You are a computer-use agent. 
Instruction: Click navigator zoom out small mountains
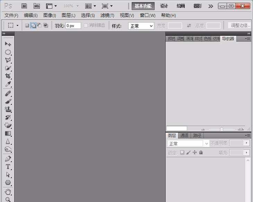pyautogui.click(x=203, y=129)
